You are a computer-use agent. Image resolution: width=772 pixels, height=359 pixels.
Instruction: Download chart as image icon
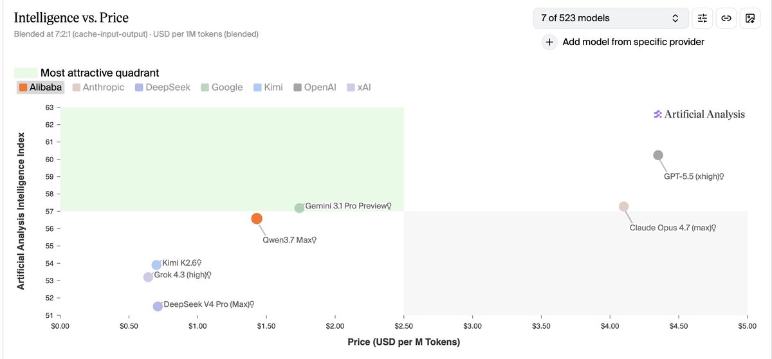point(750,18)
